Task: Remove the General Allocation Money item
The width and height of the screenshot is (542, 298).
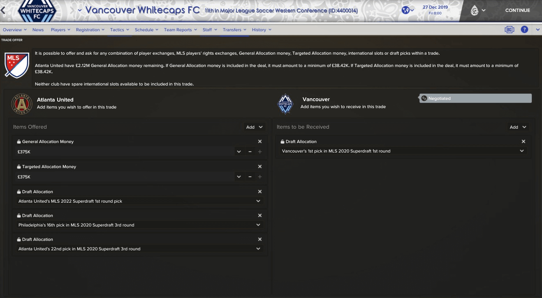Action: pyautogui.click(x=260, y=141)
